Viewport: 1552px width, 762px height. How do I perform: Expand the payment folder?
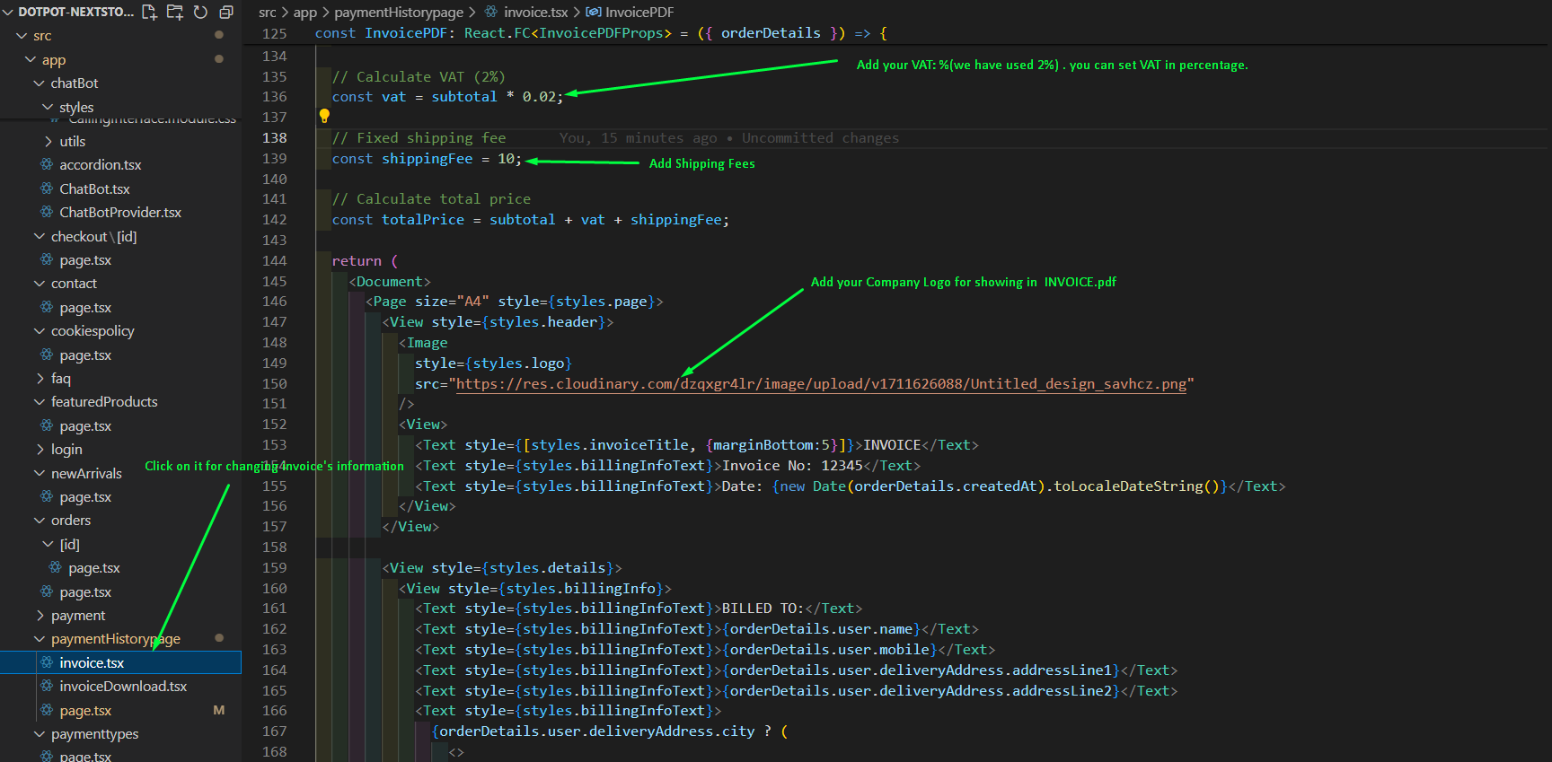coord(40,615)
